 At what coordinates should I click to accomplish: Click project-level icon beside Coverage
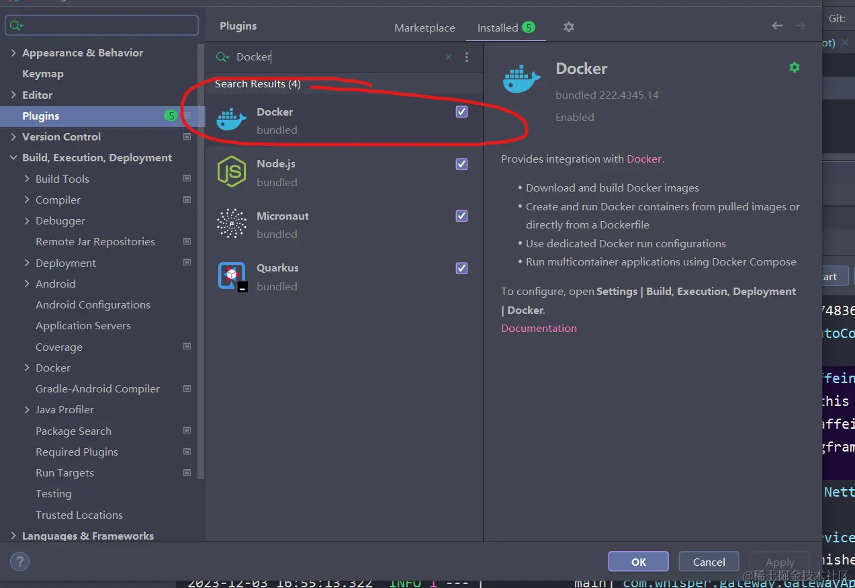[x=187, y=347]
